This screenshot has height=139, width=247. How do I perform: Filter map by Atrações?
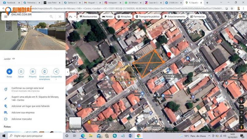tap(124, 17)
